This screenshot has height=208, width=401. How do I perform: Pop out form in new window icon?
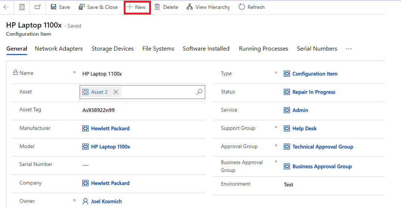pos(38,7)
